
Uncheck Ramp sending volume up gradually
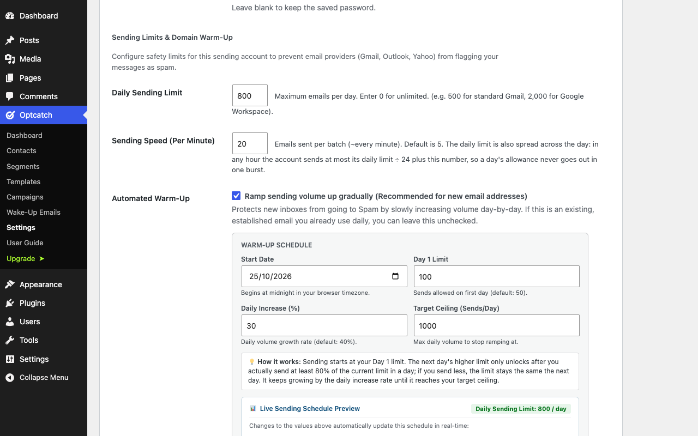point(236,196)
